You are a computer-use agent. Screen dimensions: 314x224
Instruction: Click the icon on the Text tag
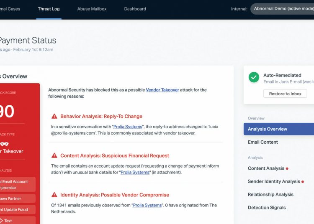pyautogui.click(x=1, y=221)
